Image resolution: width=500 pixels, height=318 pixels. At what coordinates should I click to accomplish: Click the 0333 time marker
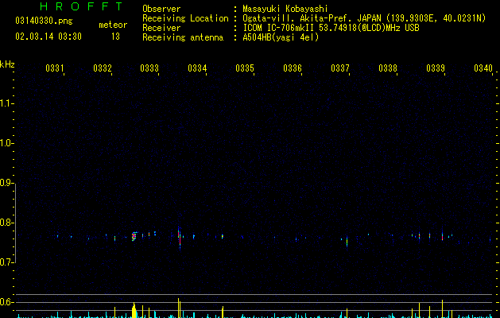tap(149, 68)
